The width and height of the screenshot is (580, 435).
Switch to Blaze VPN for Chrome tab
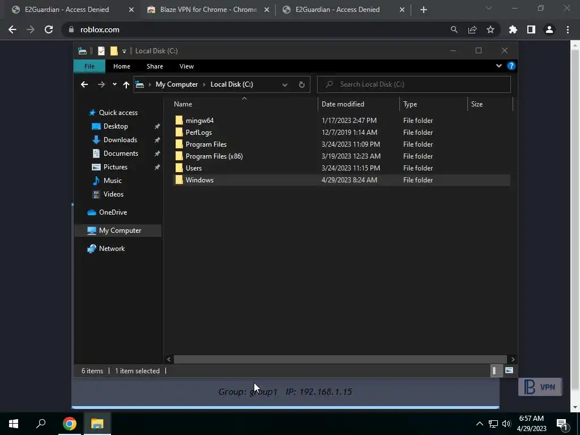click(x=208, y=10)
